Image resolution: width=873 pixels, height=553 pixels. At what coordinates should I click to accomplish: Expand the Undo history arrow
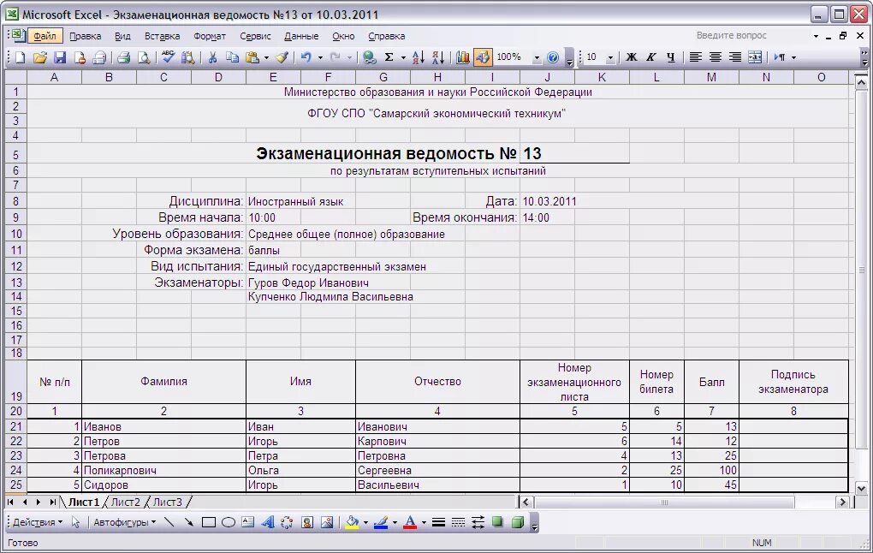(x=320, y=57)
